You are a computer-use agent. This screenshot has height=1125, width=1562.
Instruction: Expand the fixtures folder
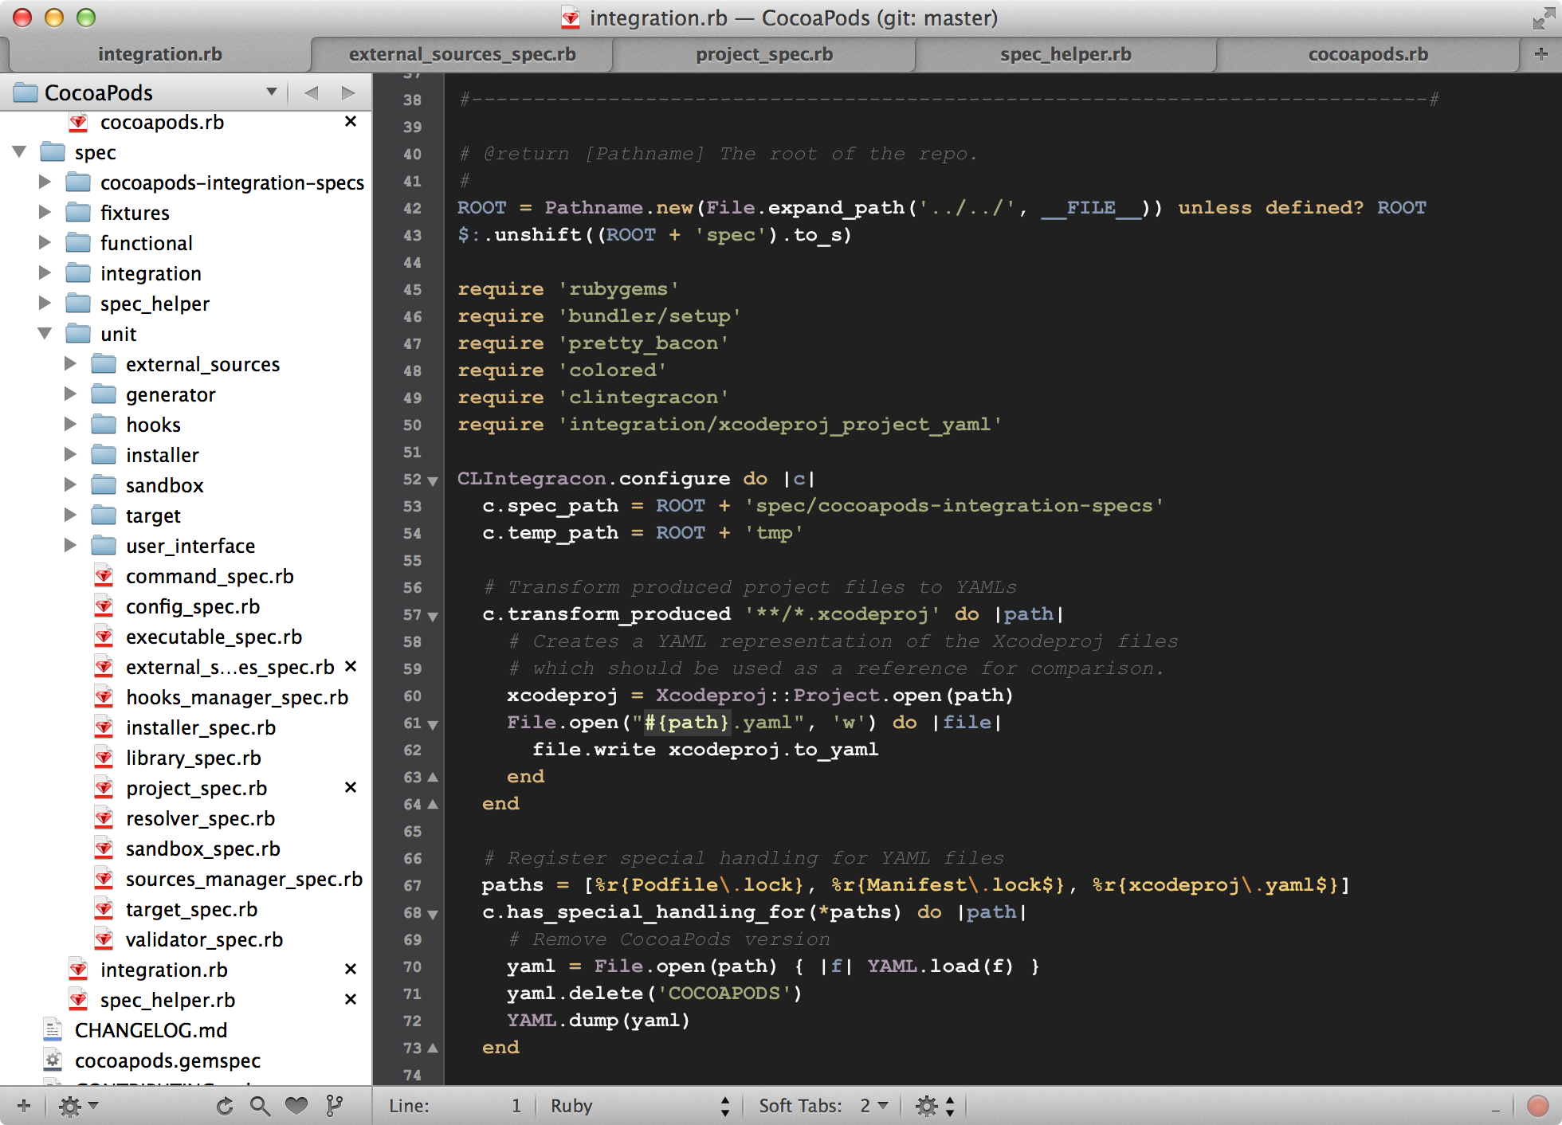(x=45, y=213)
